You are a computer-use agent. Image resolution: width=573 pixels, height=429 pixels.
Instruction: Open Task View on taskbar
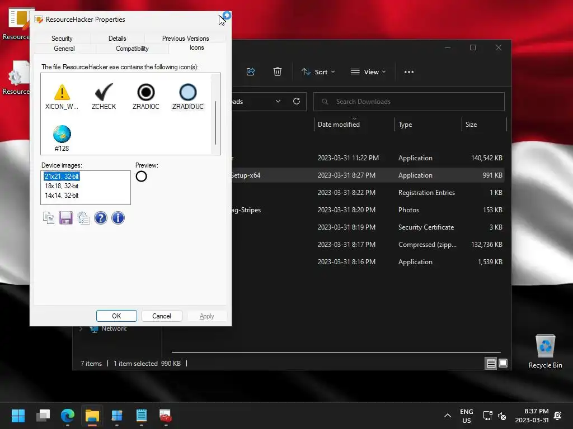pyautogui.click(x=43, y=416)
